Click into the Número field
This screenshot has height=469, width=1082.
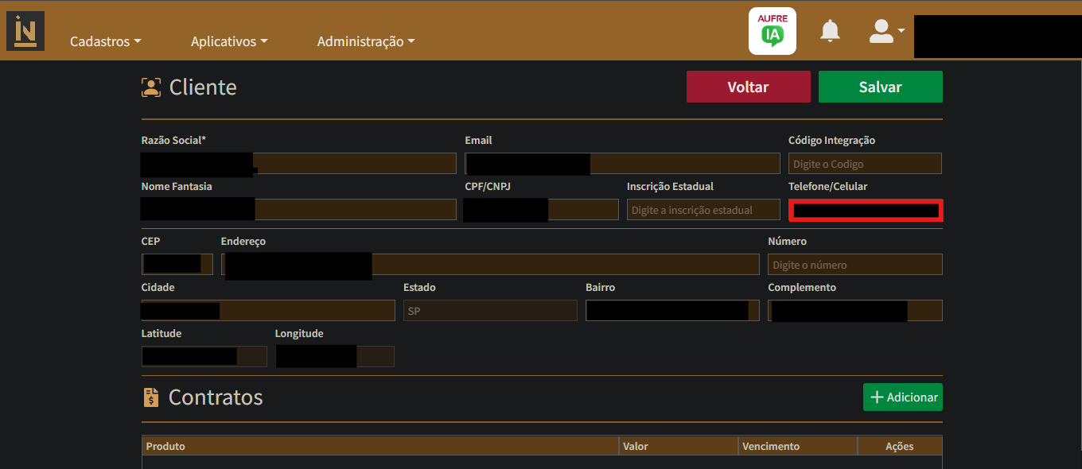854,265
